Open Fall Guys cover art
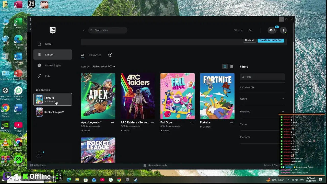 click(178, 96)
